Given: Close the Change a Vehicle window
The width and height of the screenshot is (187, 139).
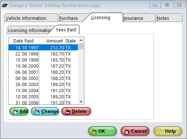Looking at the screenshot, I should 179,5.
